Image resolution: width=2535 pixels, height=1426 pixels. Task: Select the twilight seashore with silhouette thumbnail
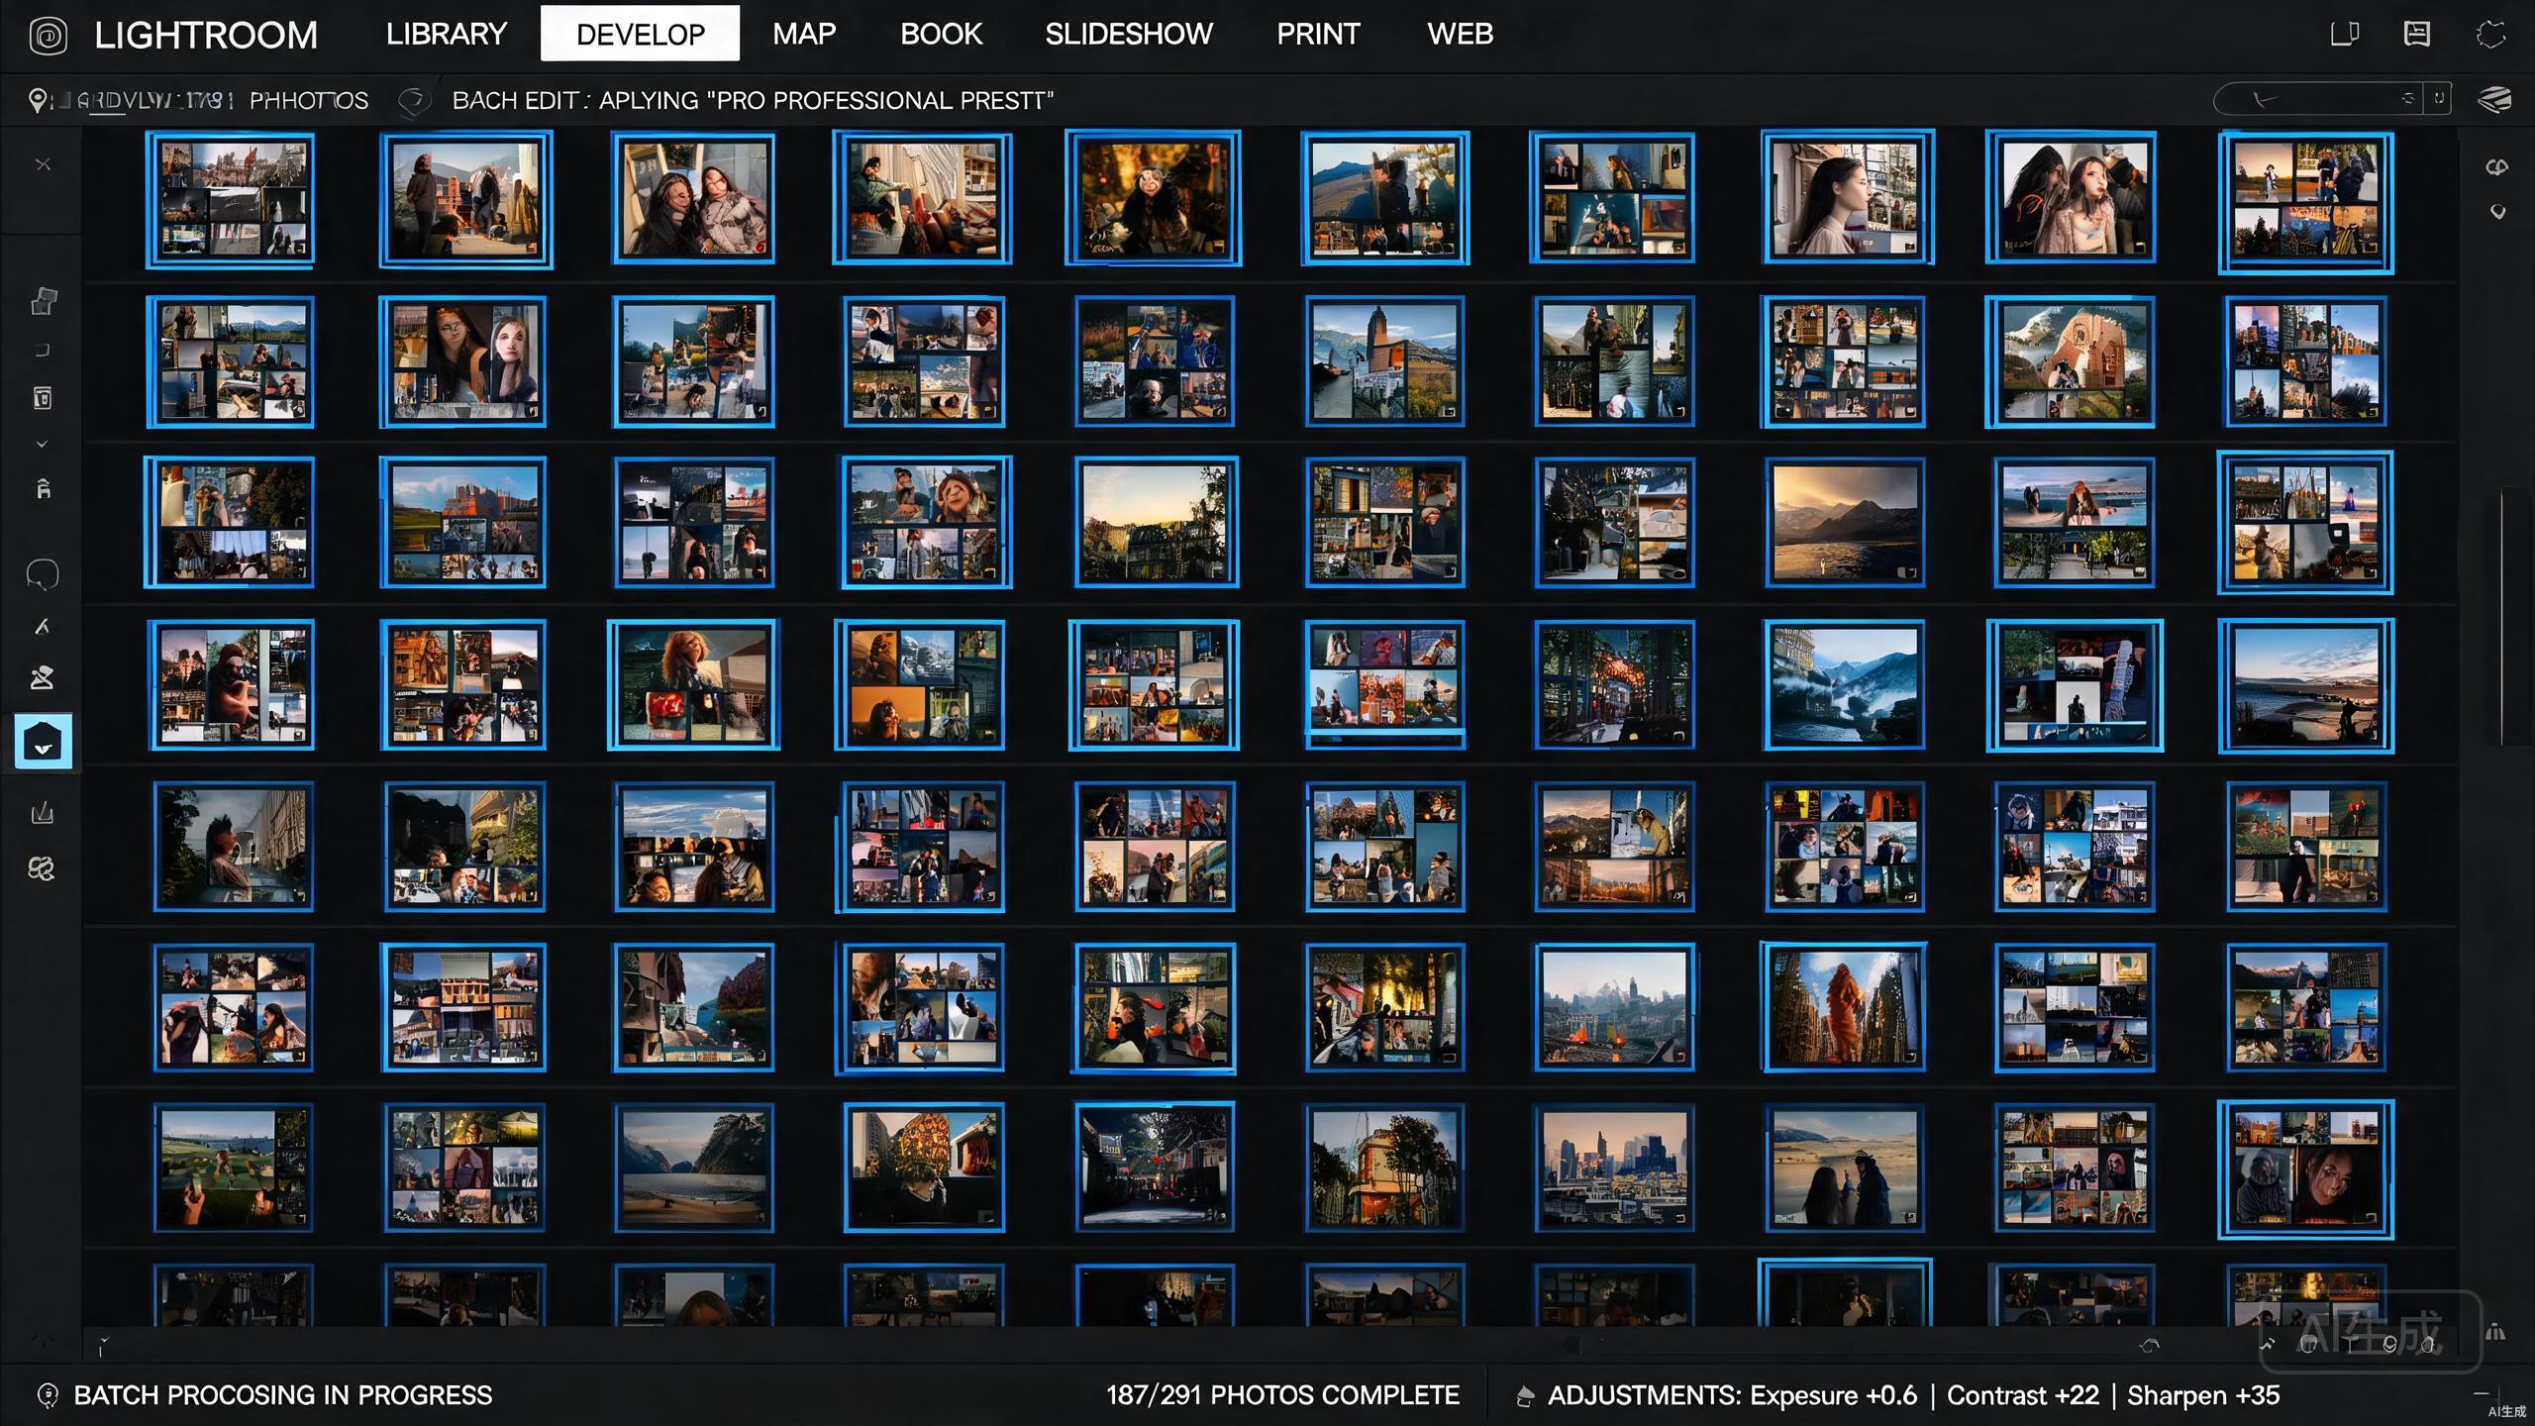point(2305,685)
